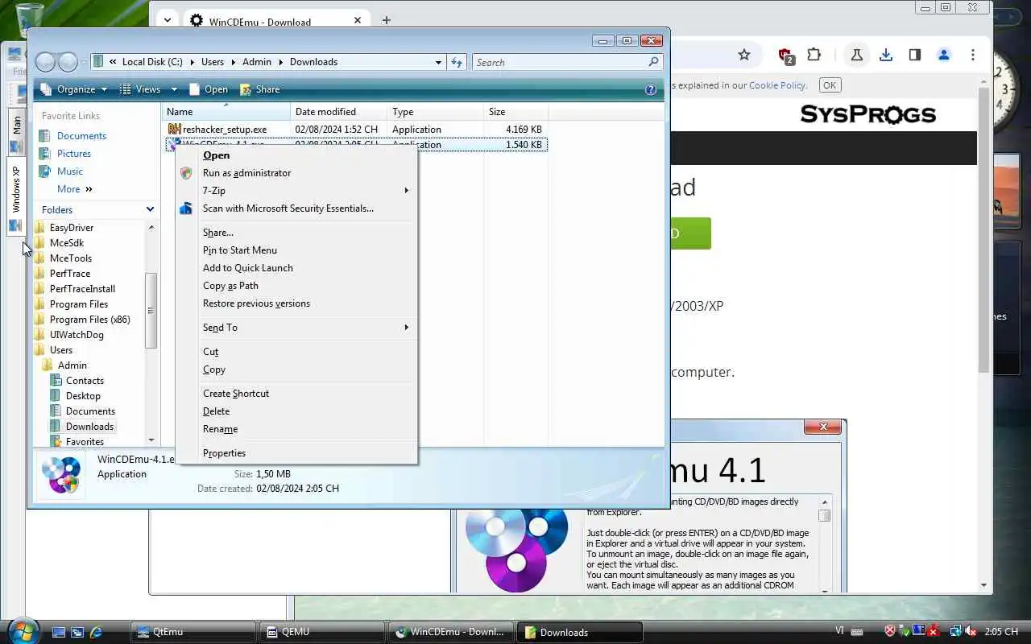Click the Open button in Explorer toolbar
The height and width of the screenshot is (644, 1031).
point(208,89)
